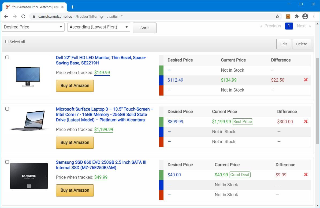Click the browser profile avatar icon
Screen dimensions: 320x208
point(305,16)
